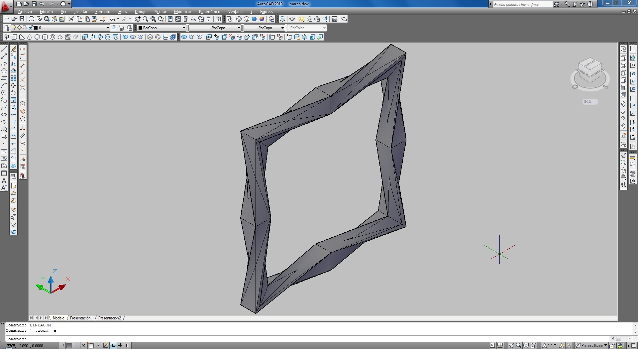Open the SCU dropdown under ViewCube
The width and height of the screenshot is (638, 349).
[590, 101]
